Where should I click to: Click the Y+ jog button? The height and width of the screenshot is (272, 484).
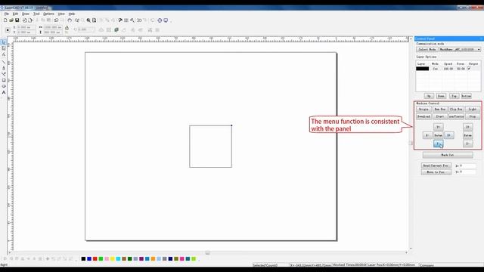[x=439, y=127]
